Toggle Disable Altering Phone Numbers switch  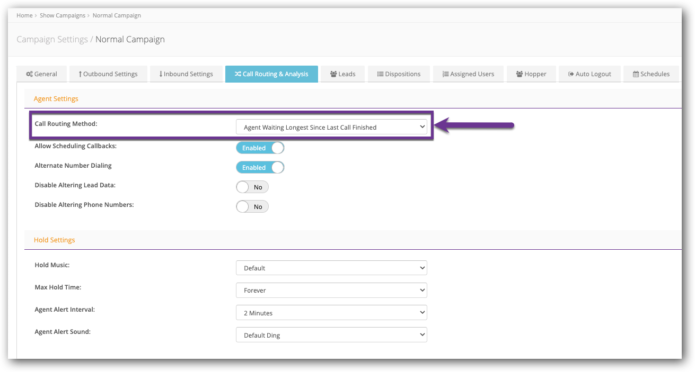coord(252,206)
